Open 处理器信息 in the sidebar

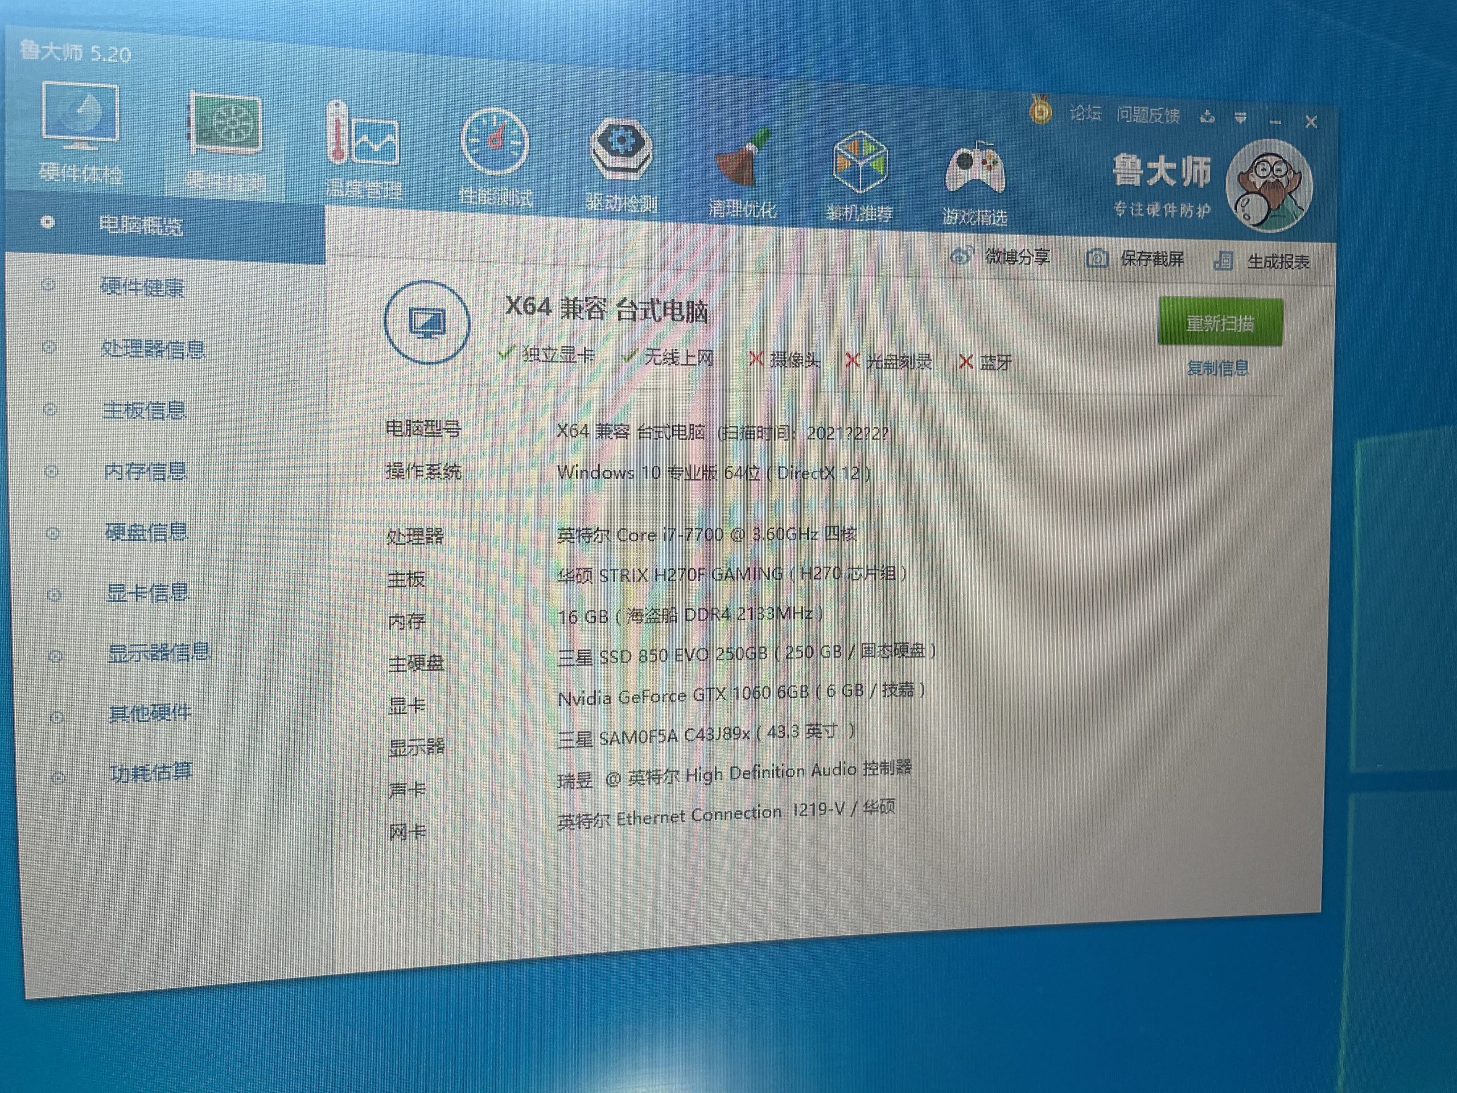[x=153, y=348]
